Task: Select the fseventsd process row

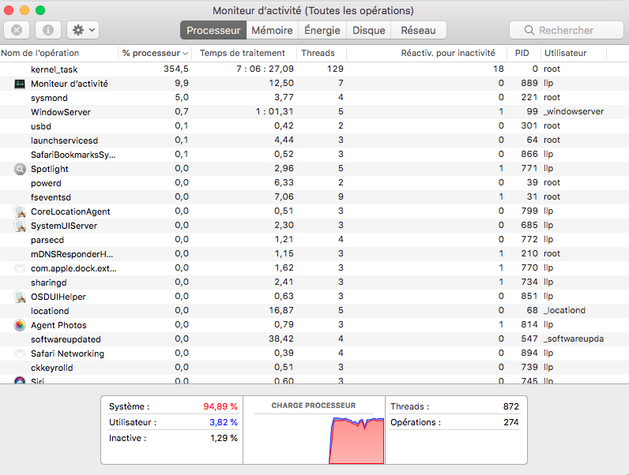Action: [314, 197]
